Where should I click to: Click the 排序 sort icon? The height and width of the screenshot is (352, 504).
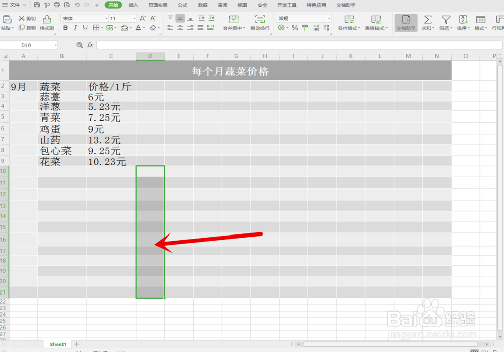[463, 19]
